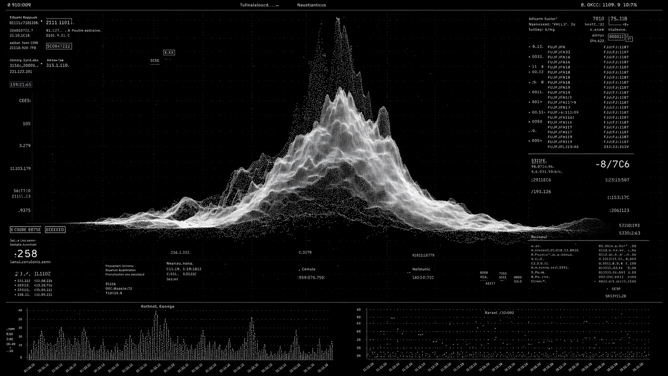Image resolution: width=668 pixels, height=376 pixels.
Task: Click the boxed 159:21:65 timer
Action: click(x=21, y=85)
